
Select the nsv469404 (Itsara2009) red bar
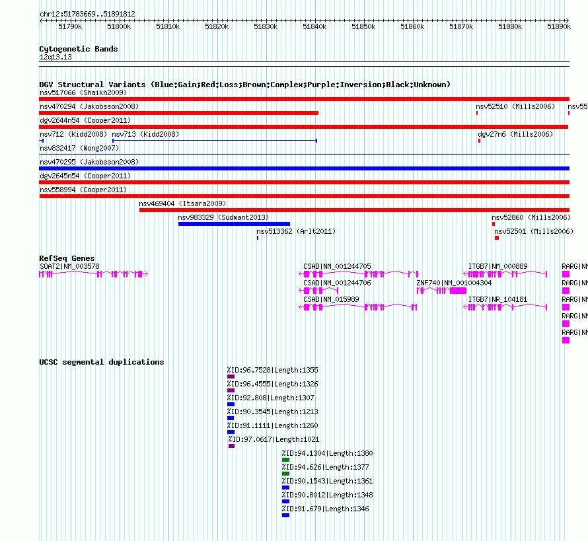[354, 210]
